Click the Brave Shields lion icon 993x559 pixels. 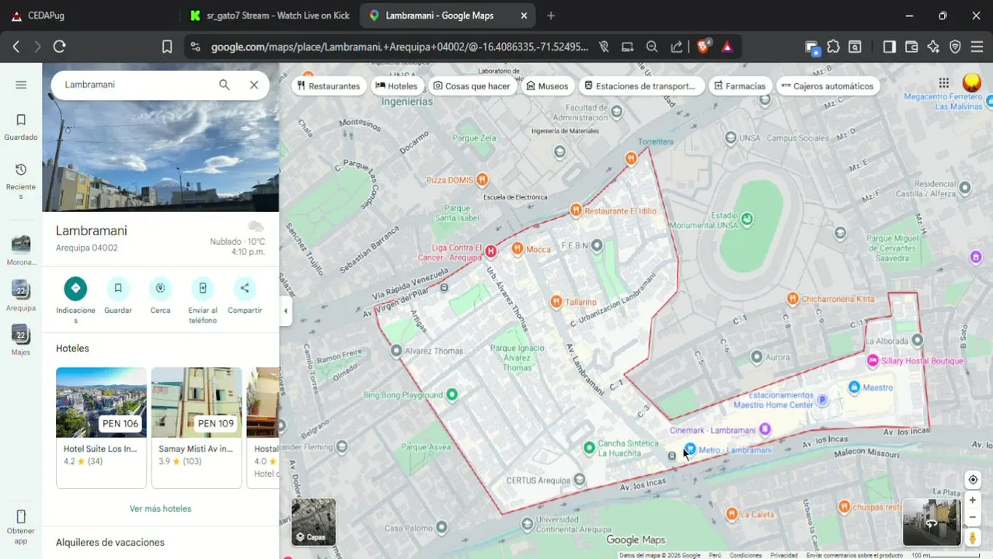click(x=704, y=47)
